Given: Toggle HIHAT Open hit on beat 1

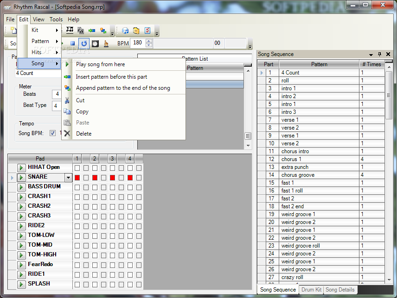Looking at the screenshot, I should (x=77, y=168).
